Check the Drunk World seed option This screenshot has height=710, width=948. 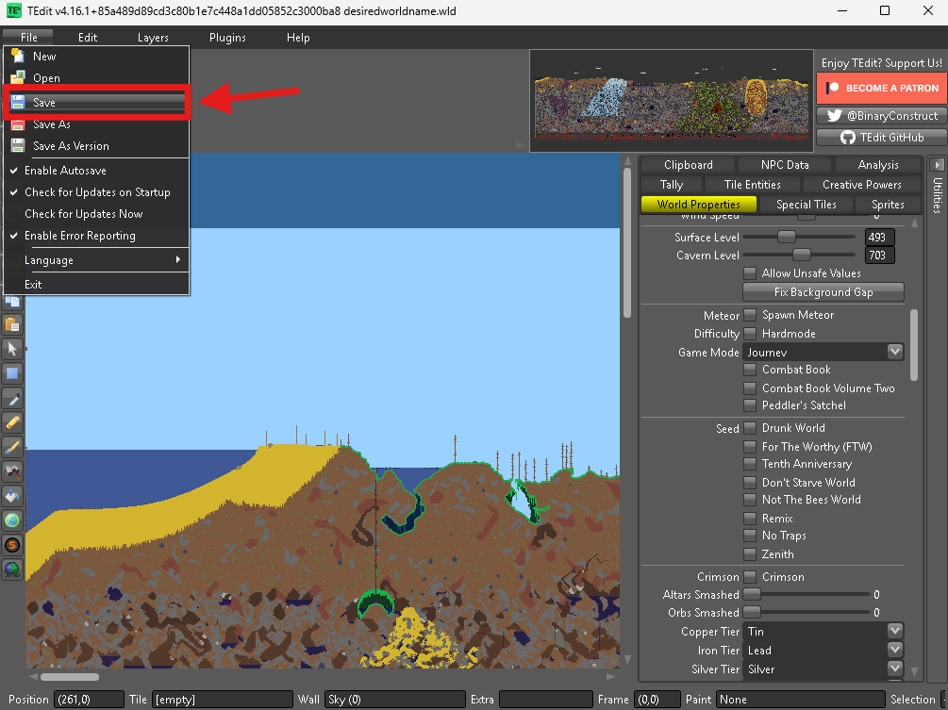(750, 428)
